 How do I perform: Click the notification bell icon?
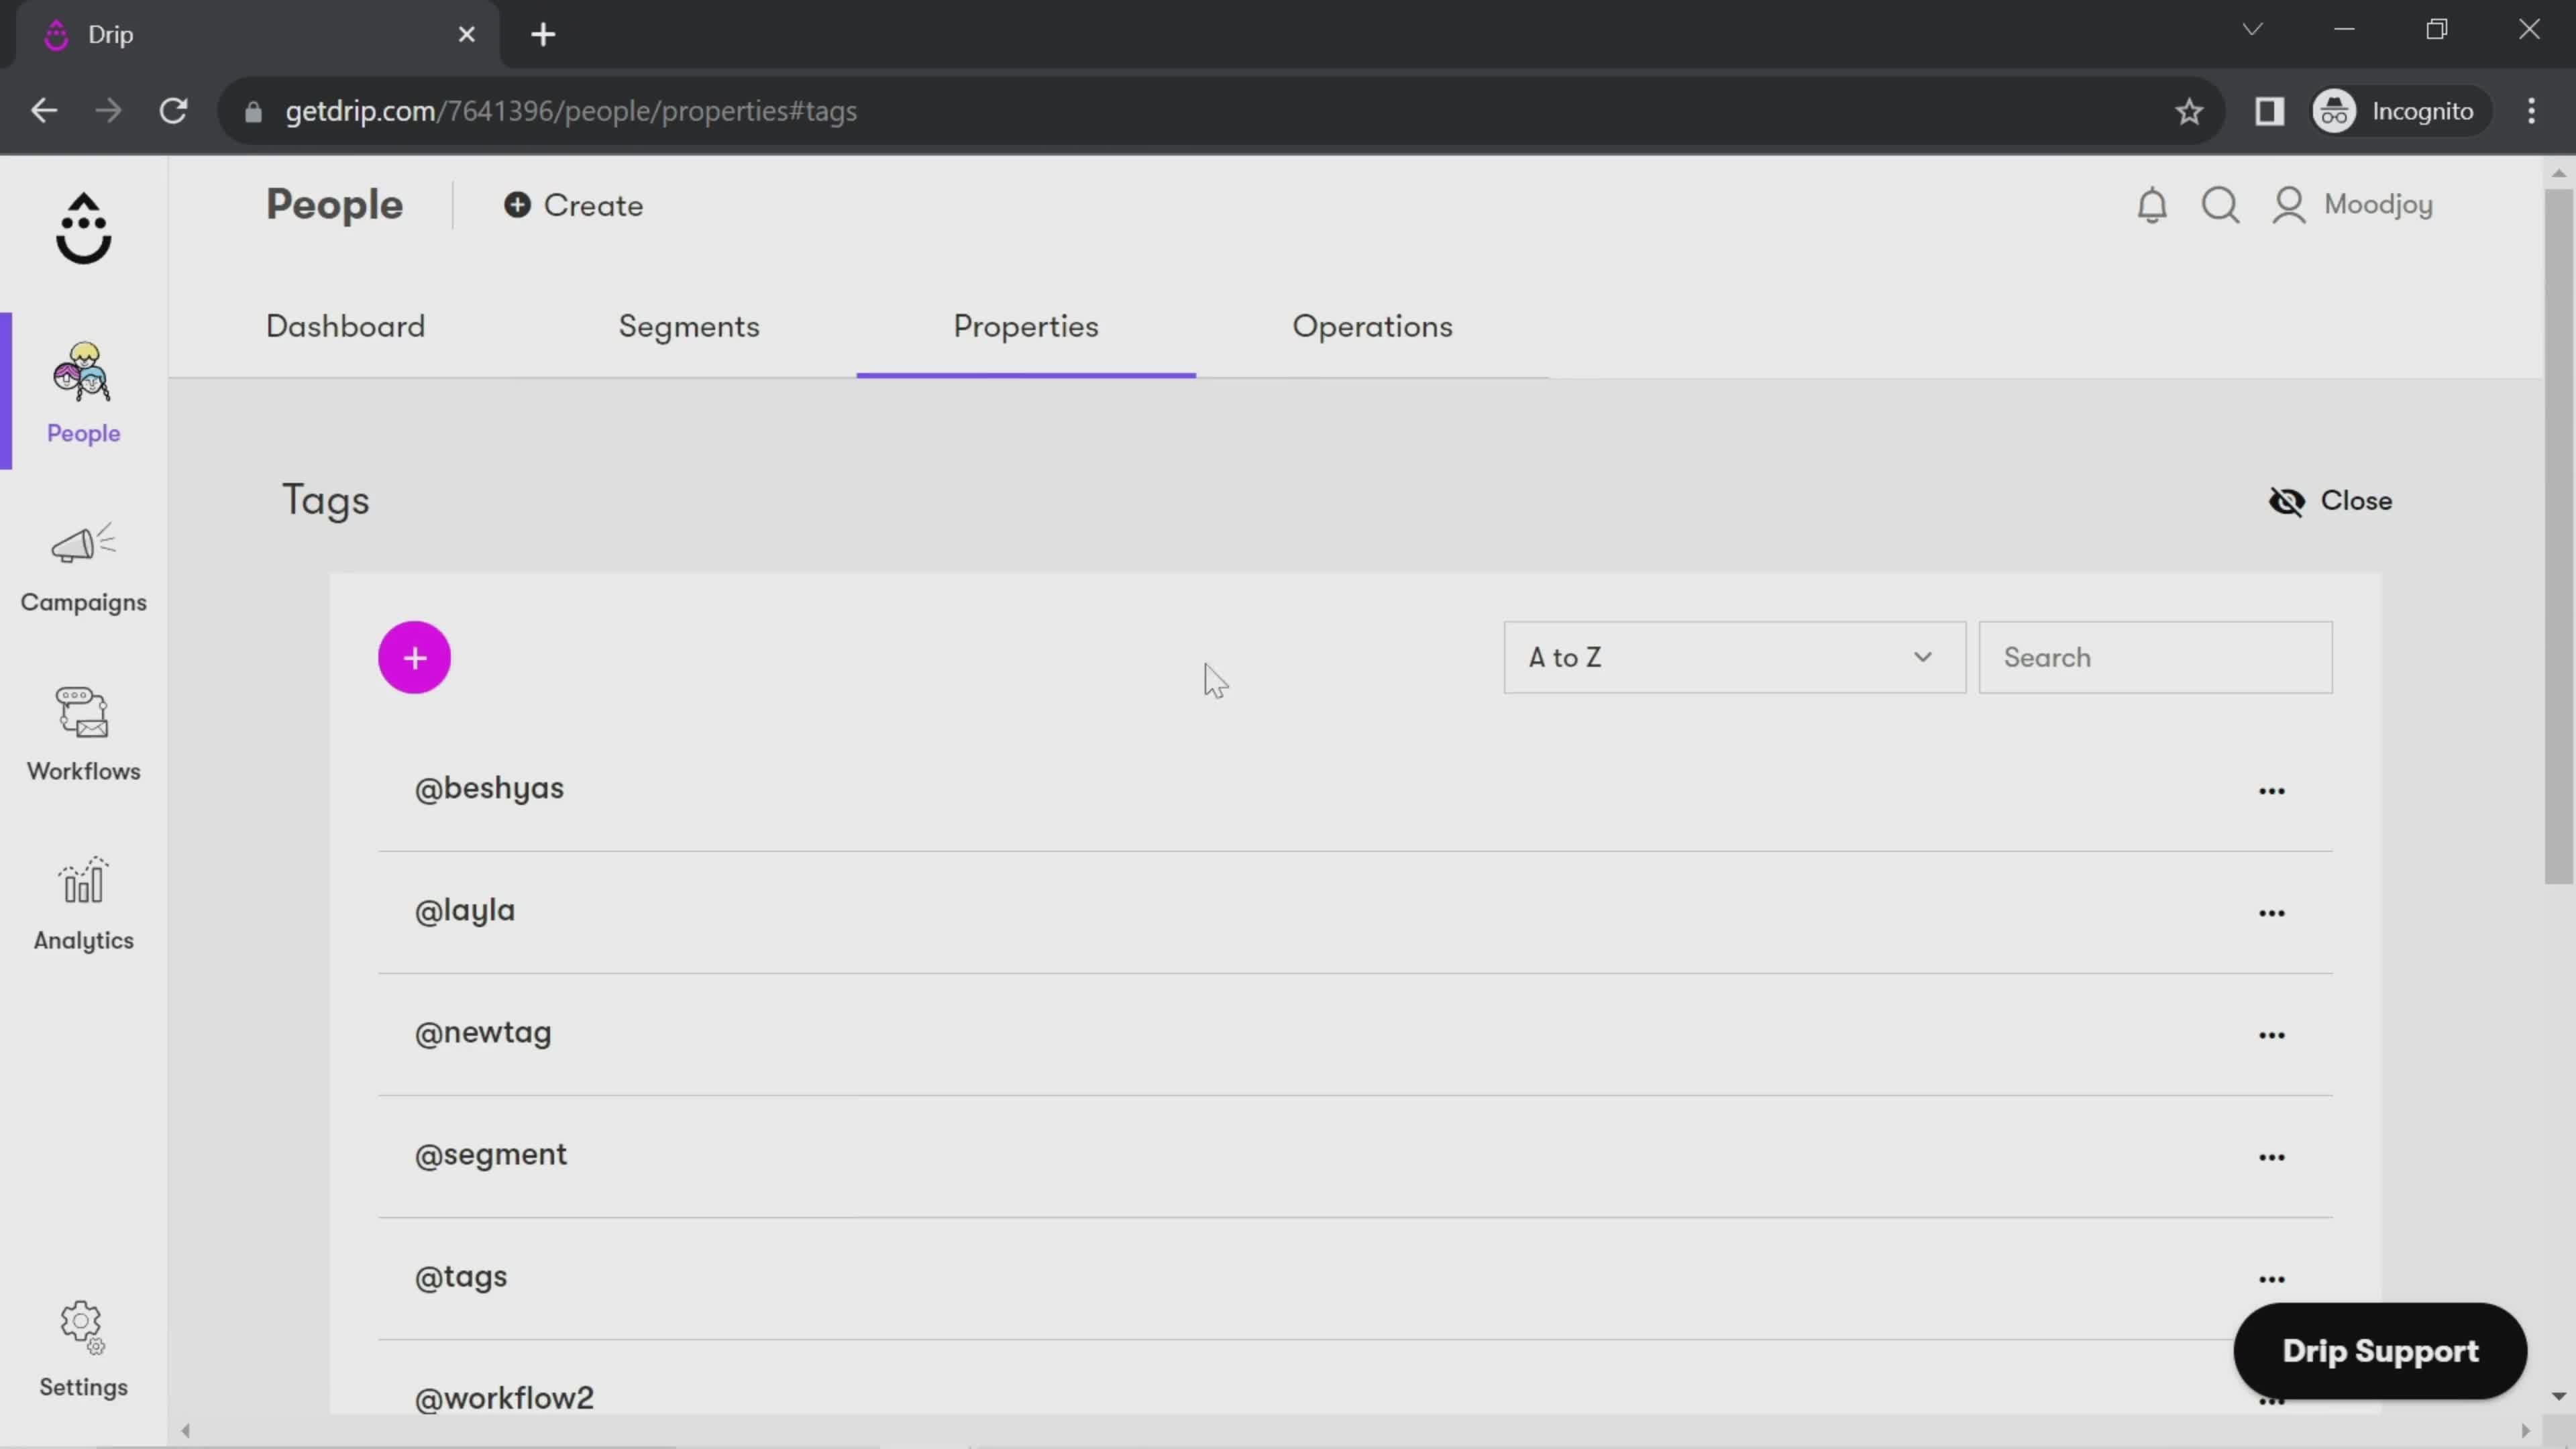(2155, 203)
